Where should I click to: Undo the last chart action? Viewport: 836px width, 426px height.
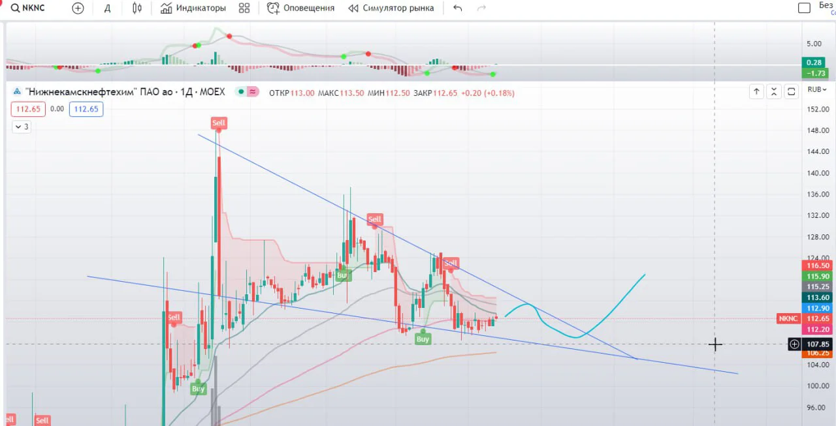point(457,8)
